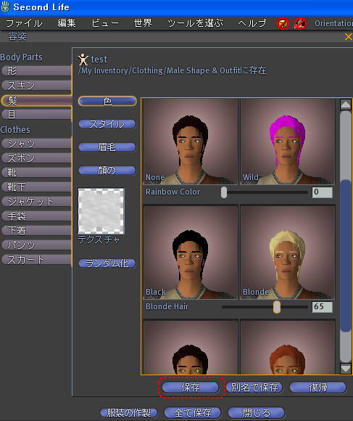Click the no-build restriction icon in menu bar
The width and height of the screenshot is (353, 421).
(283, 24)
